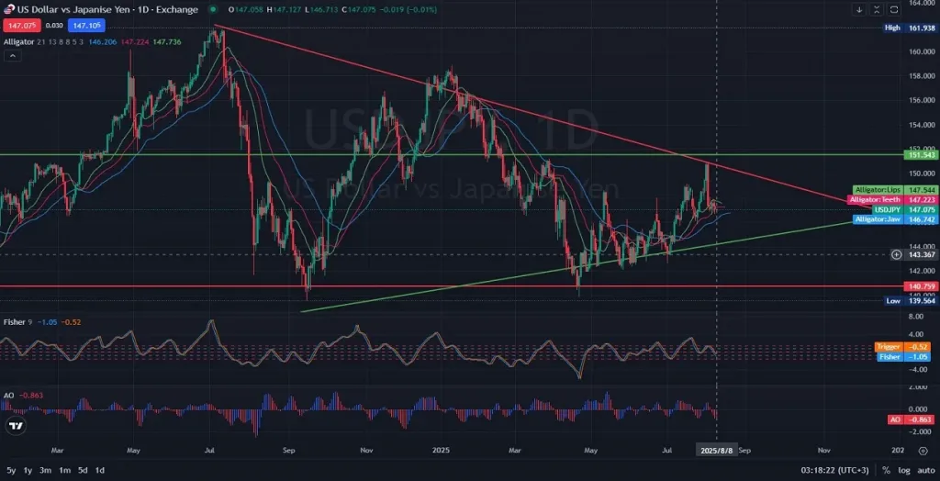Click the blue buy price 147.105
940x481 pixels.
tap(86, 25)
